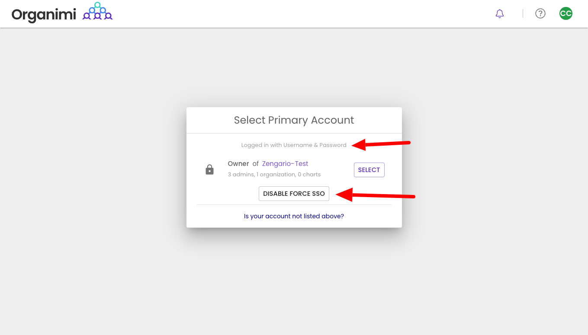The width and height of the screenshot is (588, 335).
Task: Click the 'Logged in with Username & Password' label
Action: click(x=294, y=145)
